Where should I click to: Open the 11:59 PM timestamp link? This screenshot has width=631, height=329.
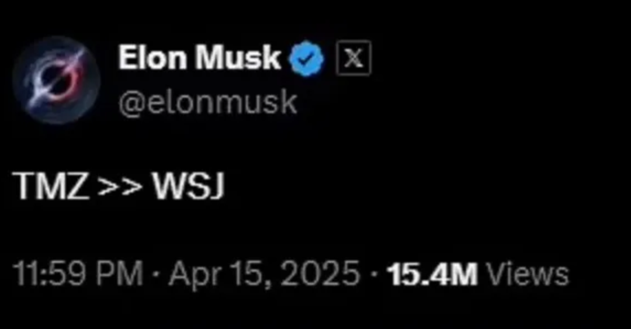click(x=77, y=273)
